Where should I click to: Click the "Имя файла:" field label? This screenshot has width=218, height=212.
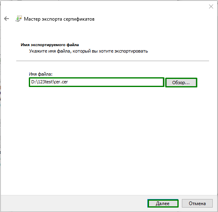[41, 74]
